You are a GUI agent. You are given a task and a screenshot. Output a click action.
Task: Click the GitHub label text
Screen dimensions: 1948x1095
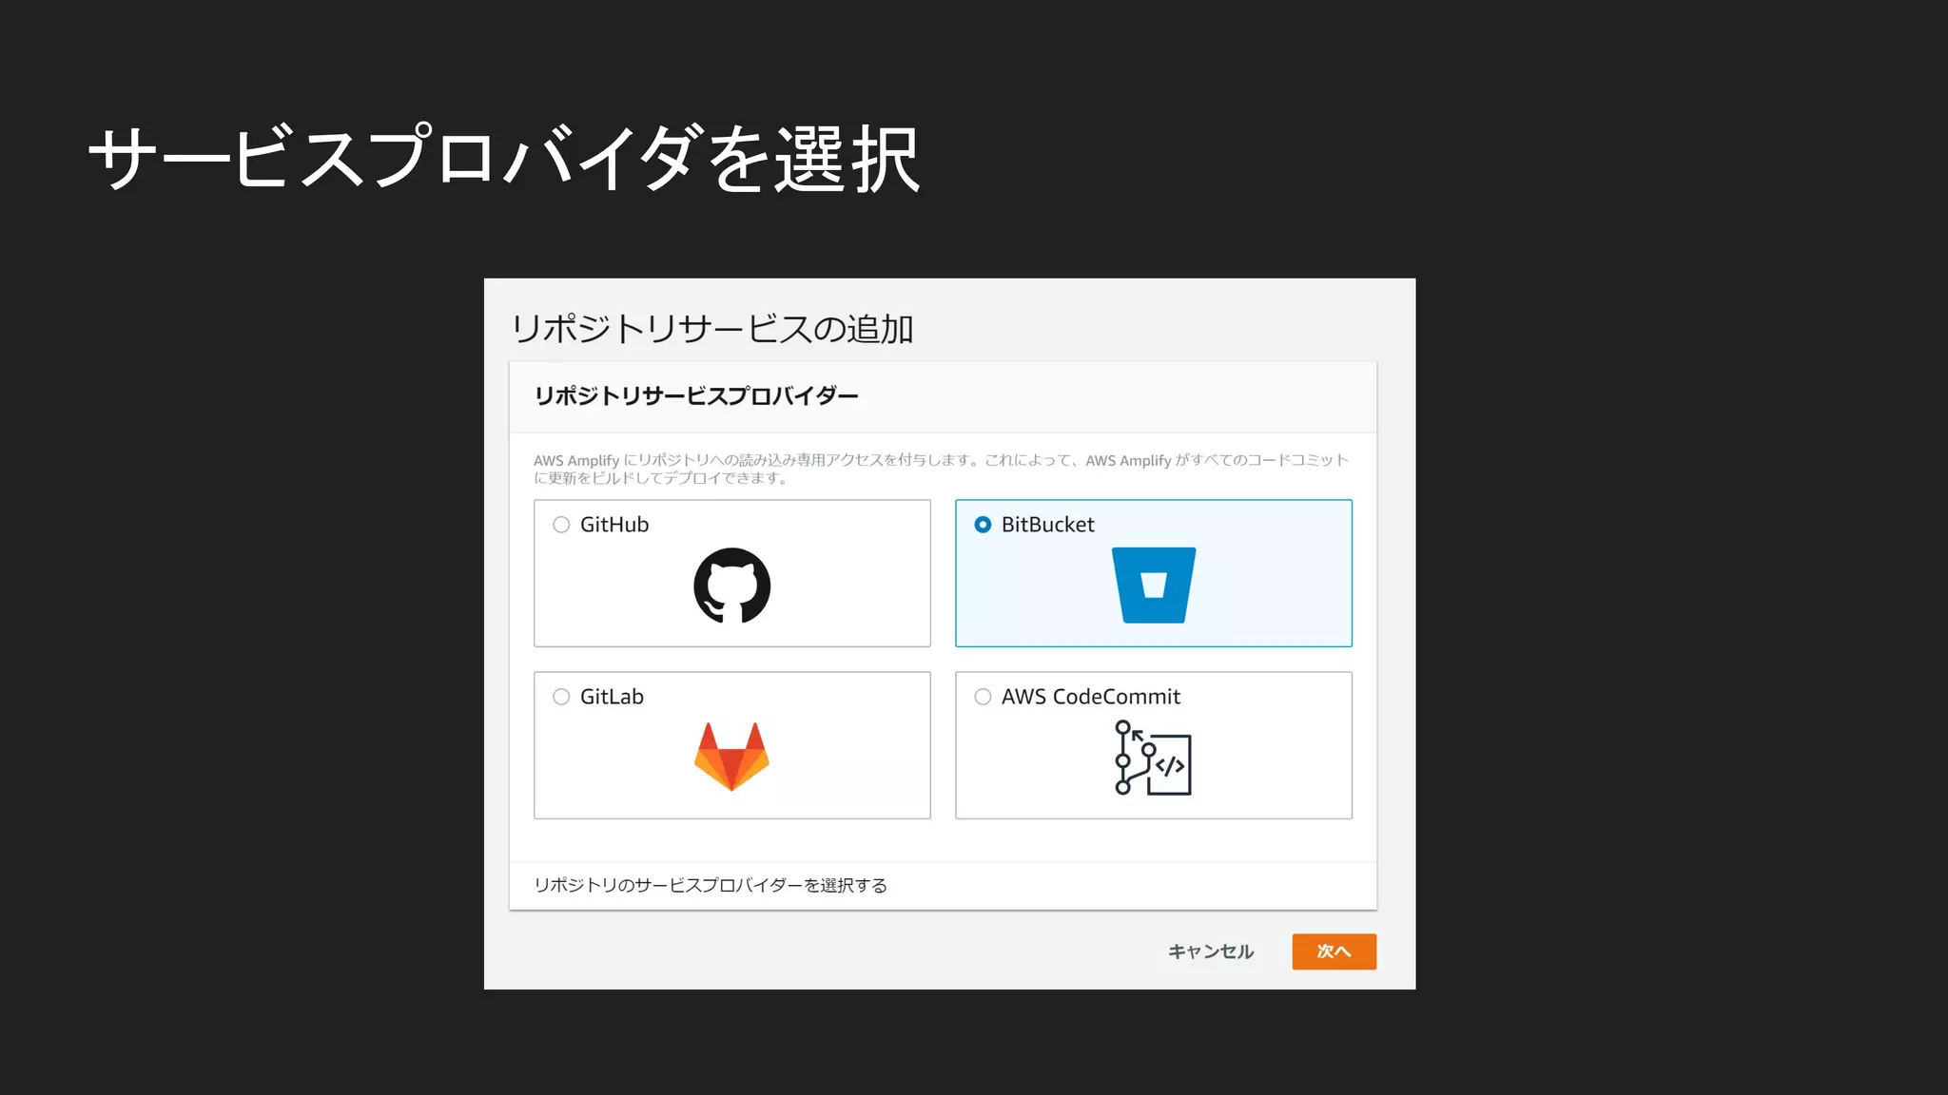tap(614, 525)
